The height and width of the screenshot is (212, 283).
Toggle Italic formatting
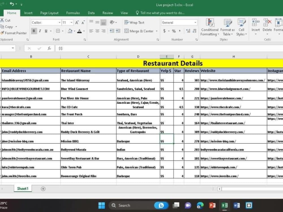pos(40,31)
